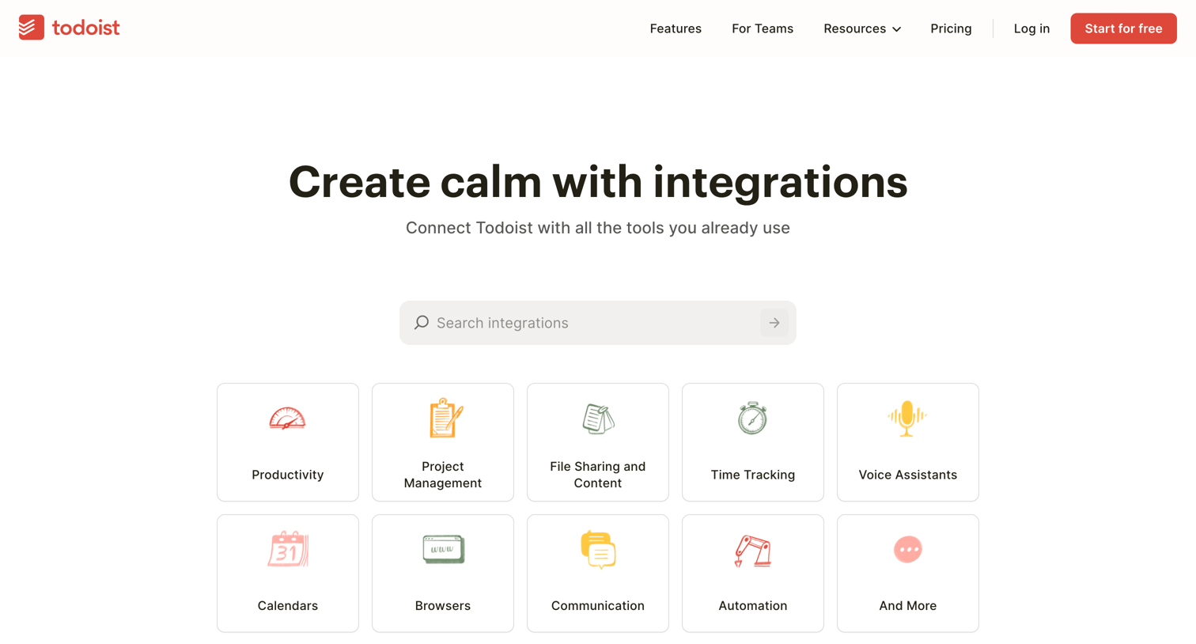
Task: Click the Time Tracking stopwatch icon
Action: pyautogui.click(x=752, y=418)
